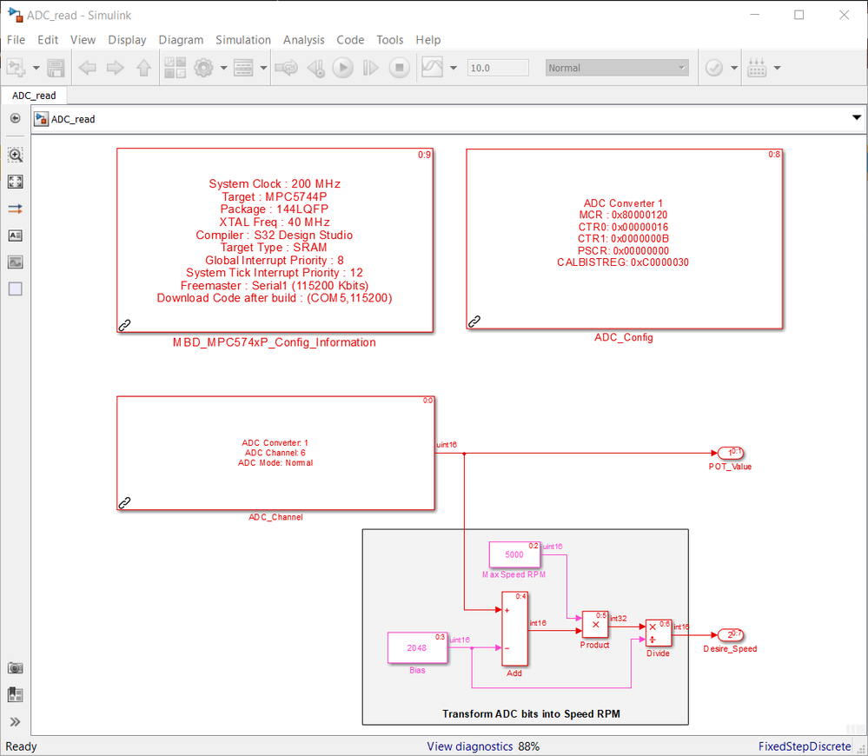Expand the Build Model dropdown arrow
The height and width of the screenshot is (756, 868).
778,68
